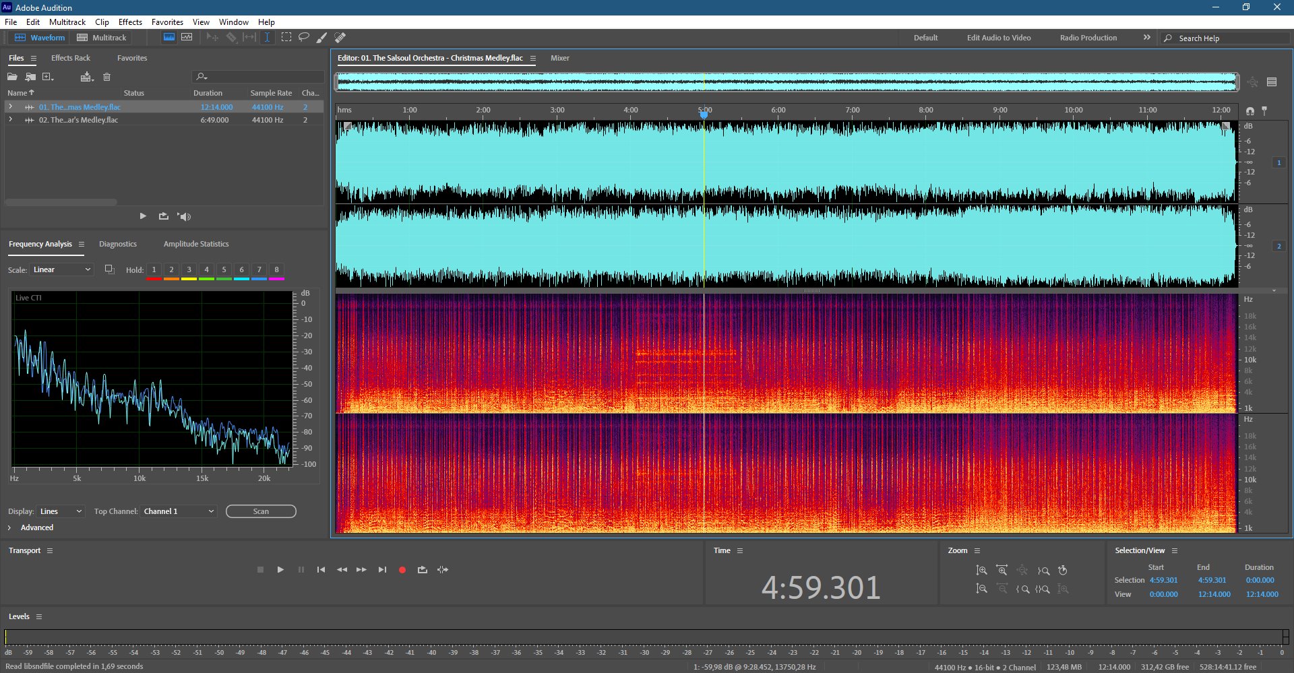Click Move Playhead to Previous button

pyautogui.click(x=321, y=570)
